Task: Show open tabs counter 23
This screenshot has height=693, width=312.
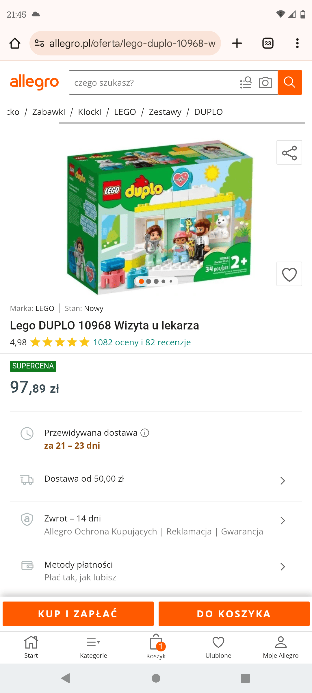Action: click(x=268, y=43)
